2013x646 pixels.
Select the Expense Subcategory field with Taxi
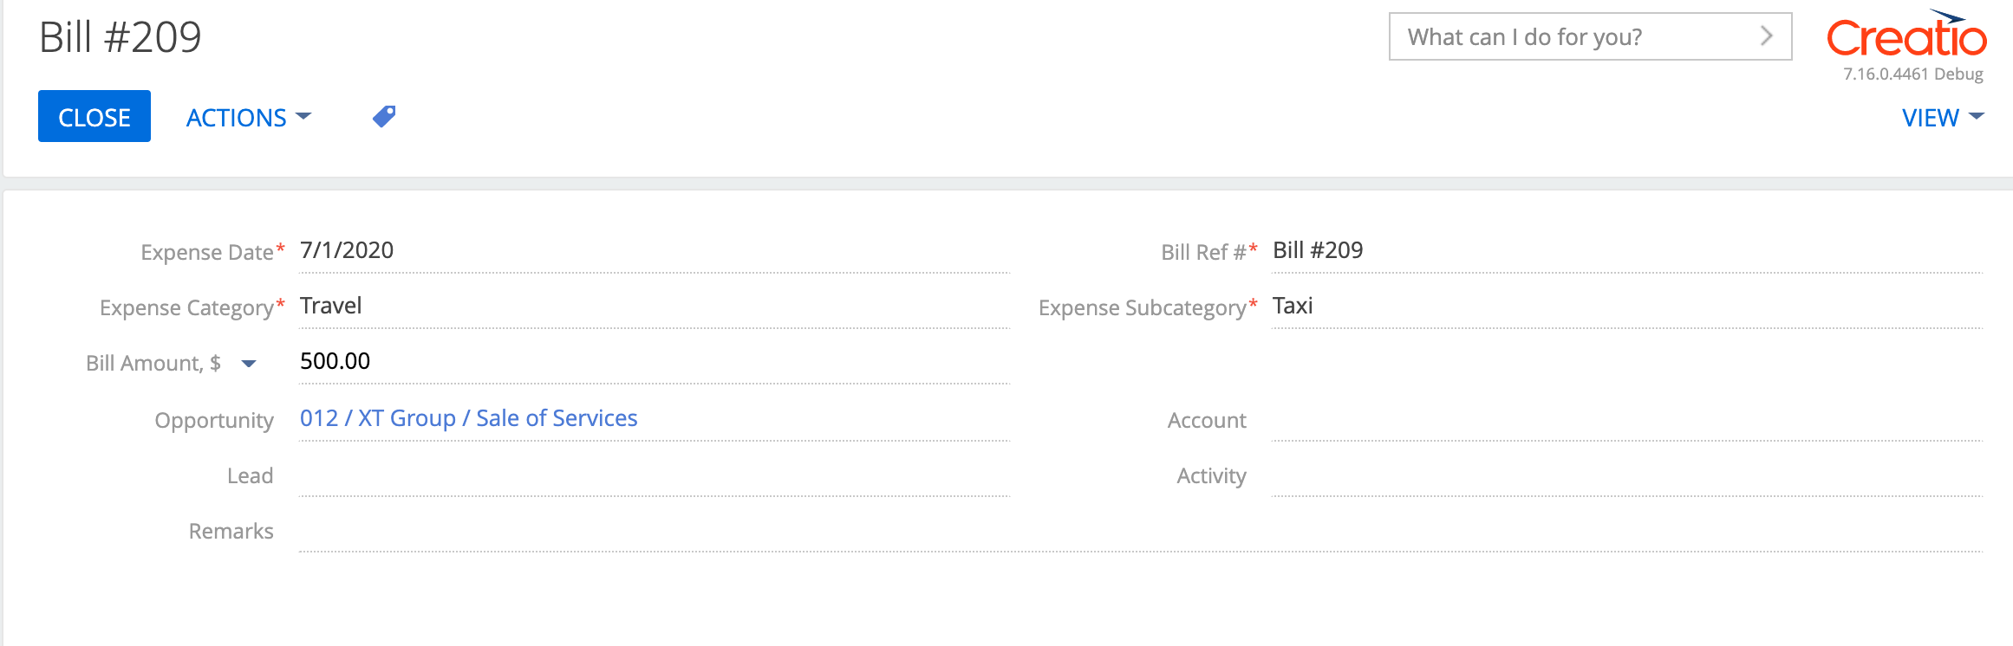click(1626, 307)
